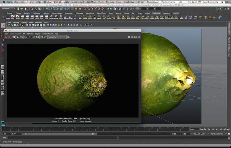Image resolution: width=231 pixels, height=148 pixels.
Task: Switch to the Rendering shelf tab
Action: 90,13
